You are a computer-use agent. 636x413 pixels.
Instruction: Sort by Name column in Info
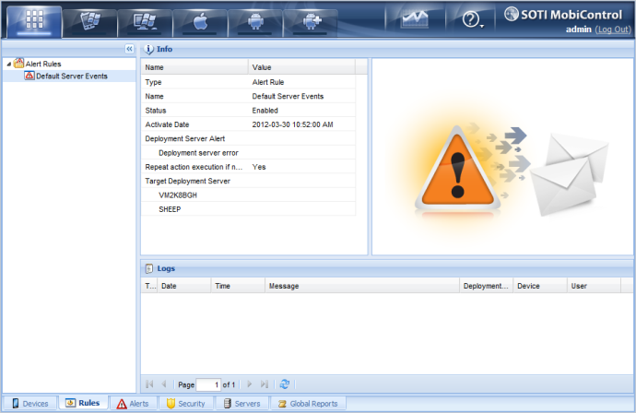[194, 67]
